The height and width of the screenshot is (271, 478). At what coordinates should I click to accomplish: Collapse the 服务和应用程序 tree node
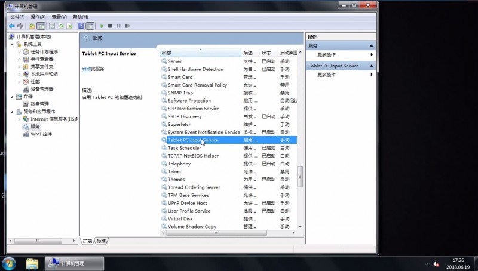click(12, 112)
